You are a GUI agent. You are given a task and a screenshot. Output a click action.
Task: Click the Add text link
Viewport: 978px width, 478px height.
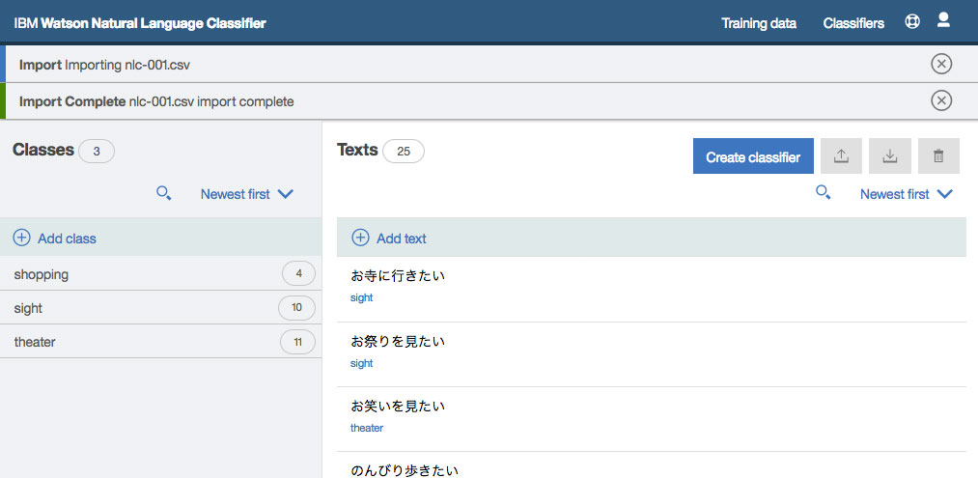402,239
